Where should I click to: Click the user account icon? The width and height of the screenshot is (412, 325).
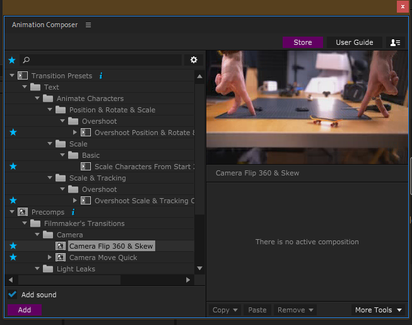(x=396, y=42)
